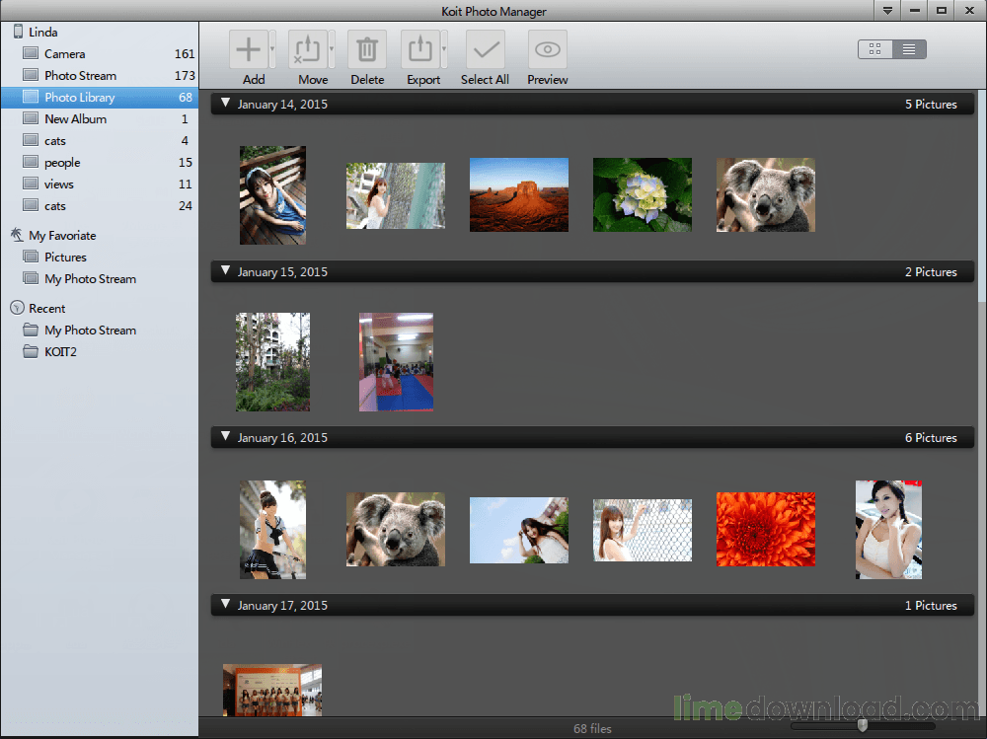The width and height of the screenshot is (987, 739).
Task: Collapse the January 14, 2015 group
Action: (225, 104)
